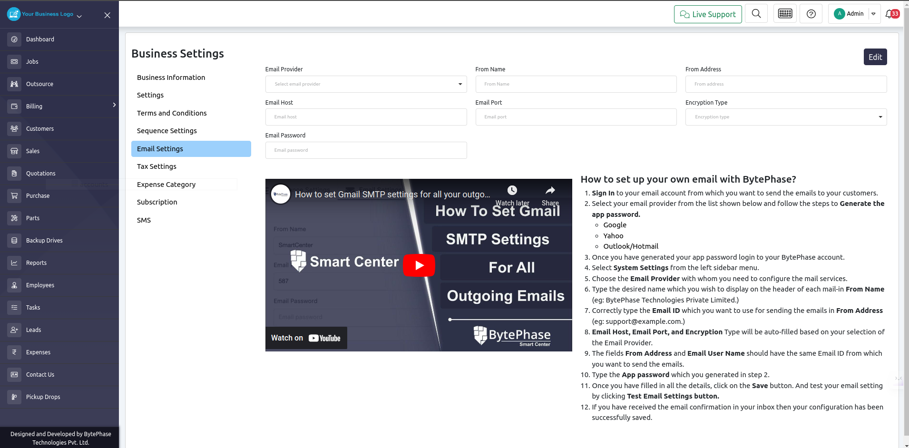Click the Employees person icon

point(14,285)
